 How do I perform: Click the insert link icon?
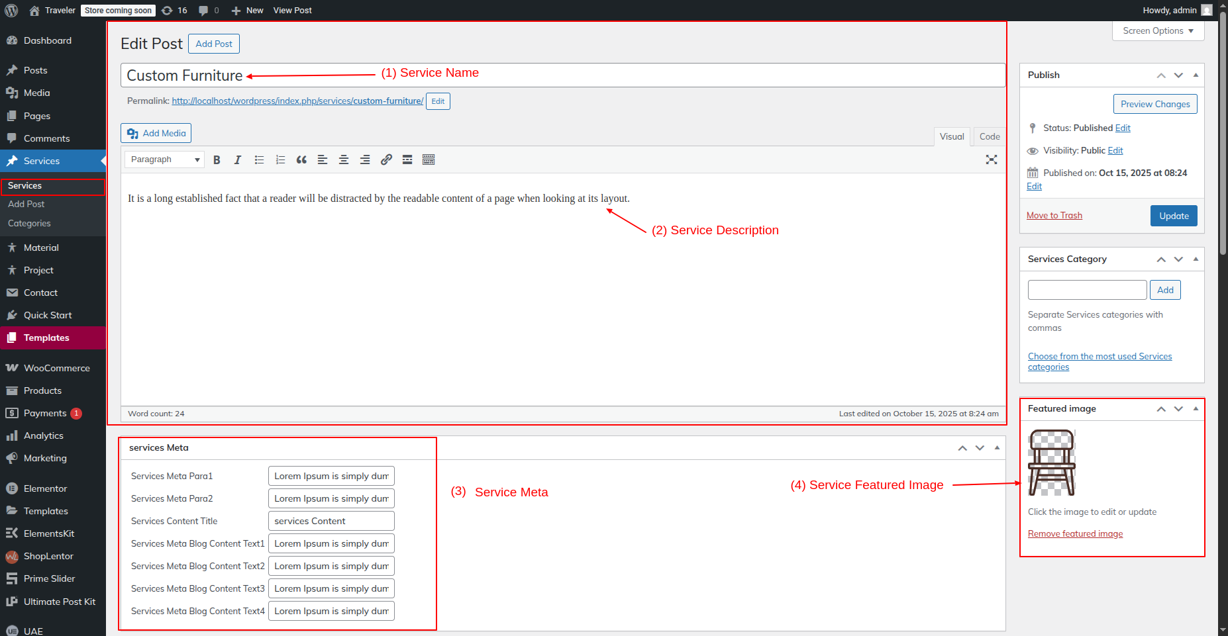(386, 159)
